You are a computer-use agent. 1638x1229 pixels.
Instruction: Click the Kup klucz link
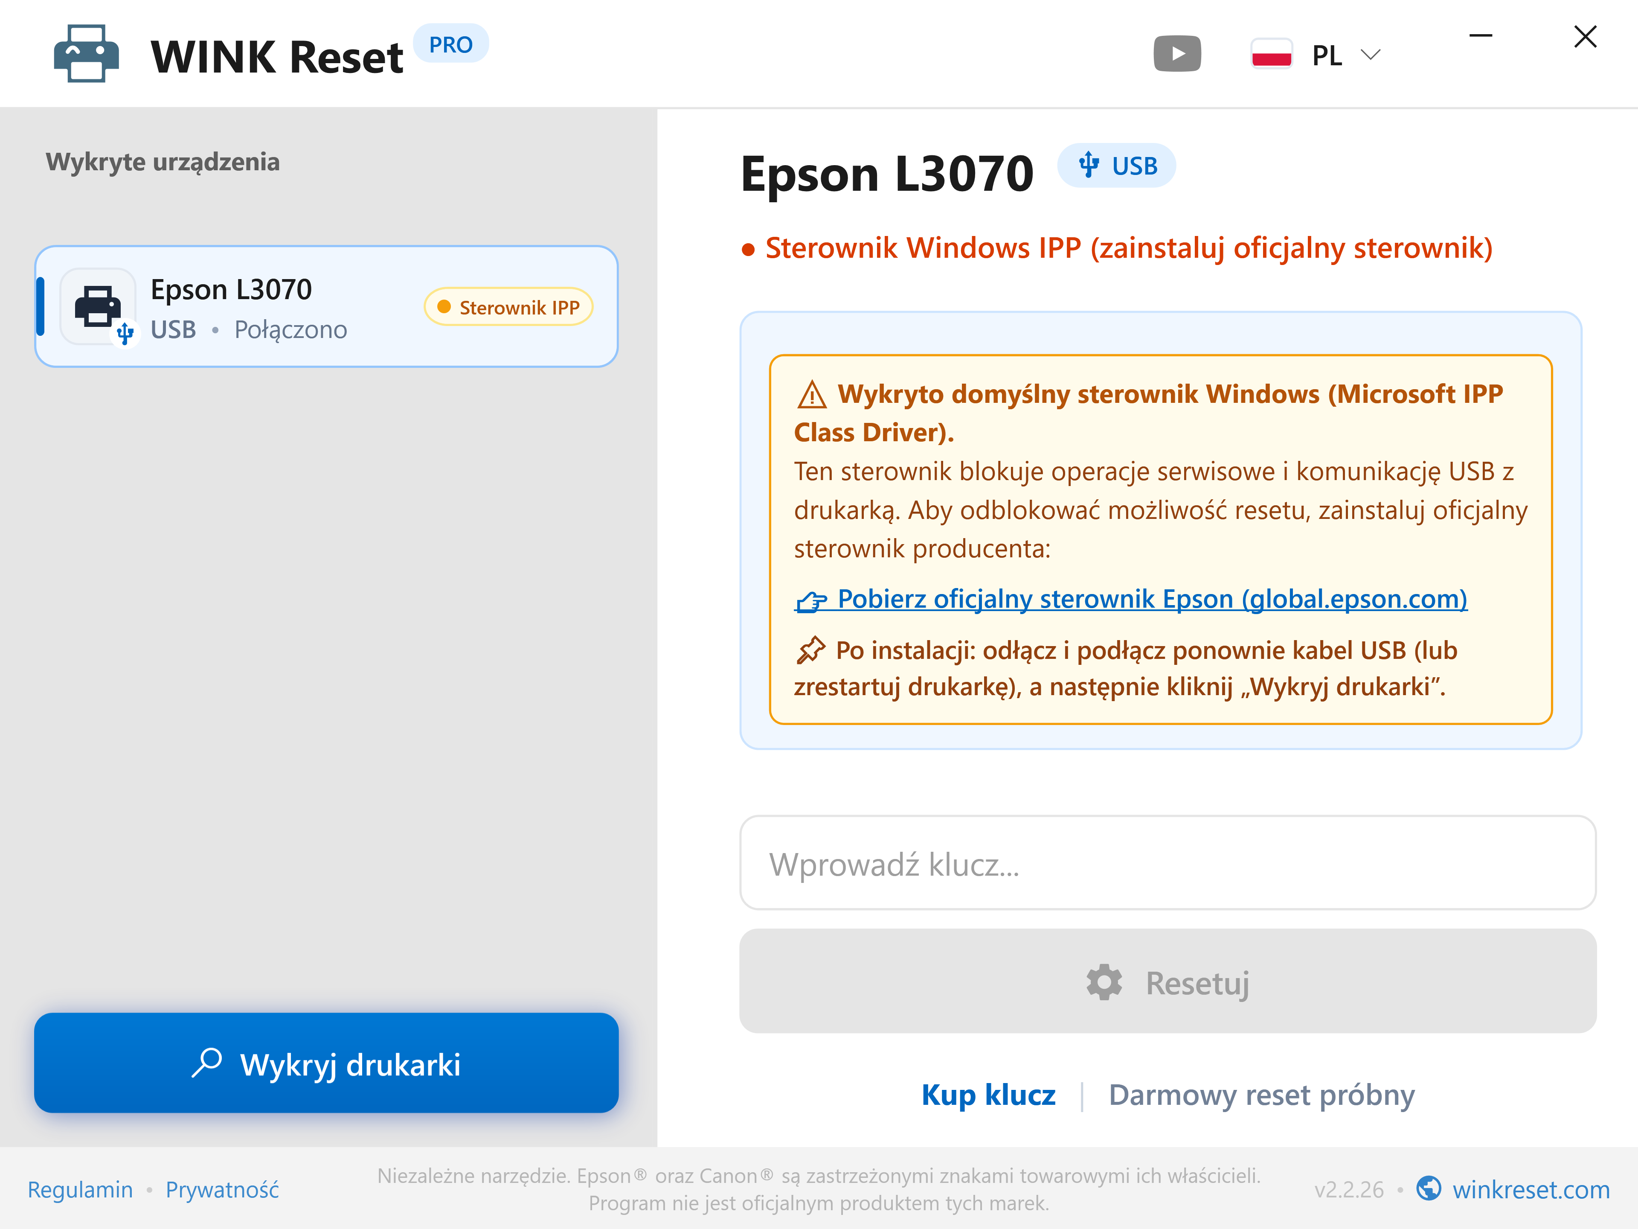click(x=988, y=1095)
